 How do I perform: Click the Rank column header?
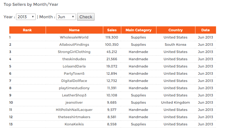[x=27, y=30]
